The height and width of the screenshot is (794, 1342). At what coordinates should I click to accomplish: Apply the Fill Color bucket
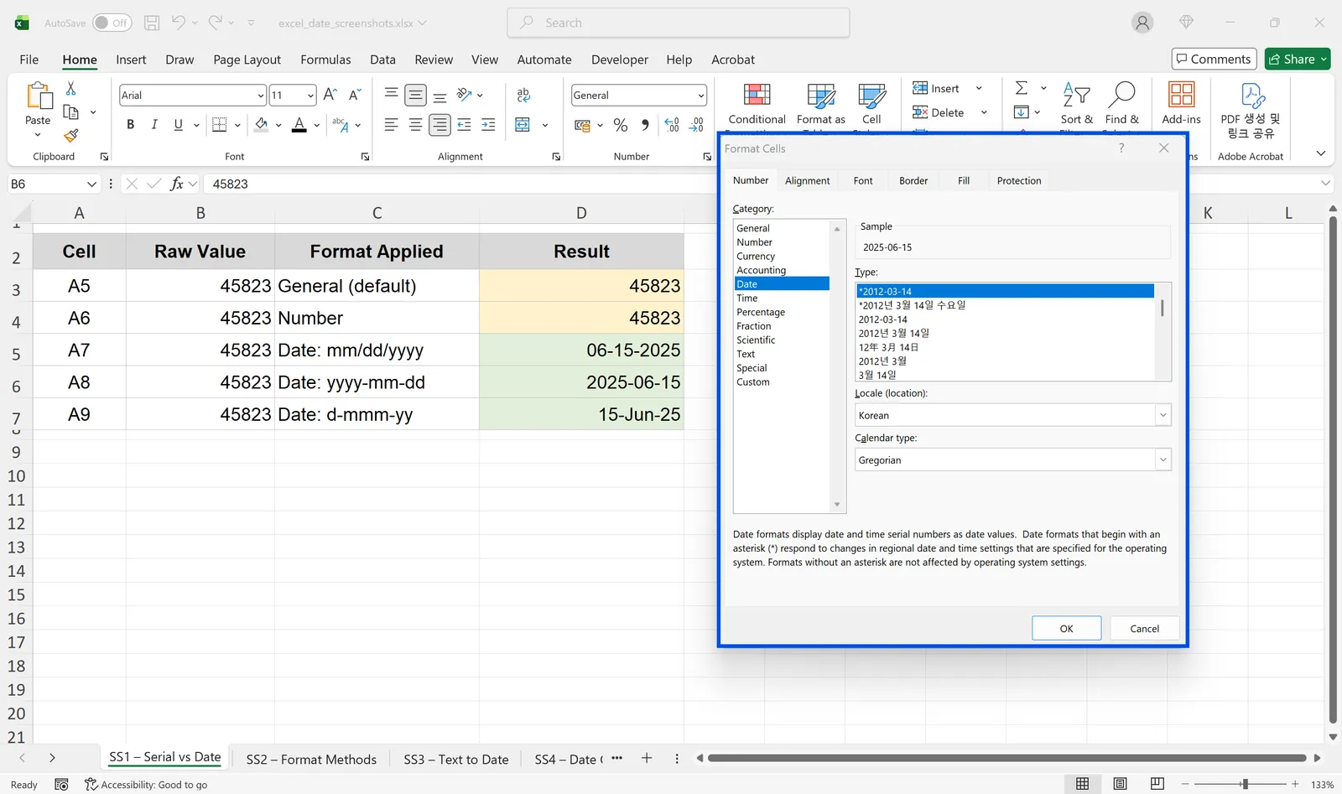(x=262, y=125)
